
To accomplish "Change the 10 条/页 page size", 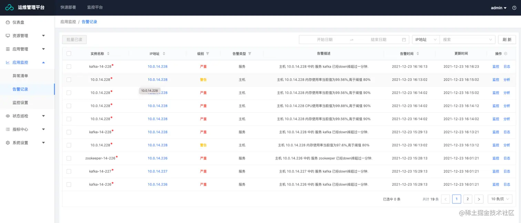I will click(500, 199).
